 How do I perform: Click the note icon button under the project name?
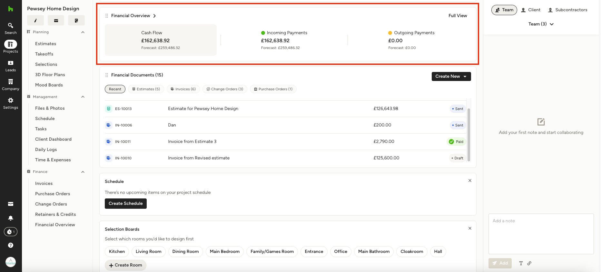click(76, 20)
